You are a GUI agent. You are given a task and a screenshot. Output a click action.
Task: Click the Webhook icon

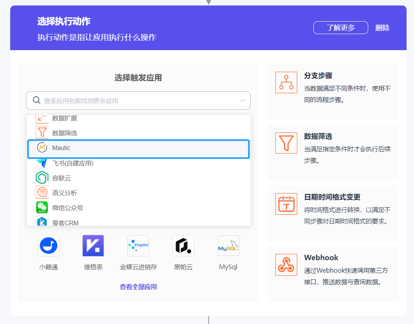click(x=286, y=265)
